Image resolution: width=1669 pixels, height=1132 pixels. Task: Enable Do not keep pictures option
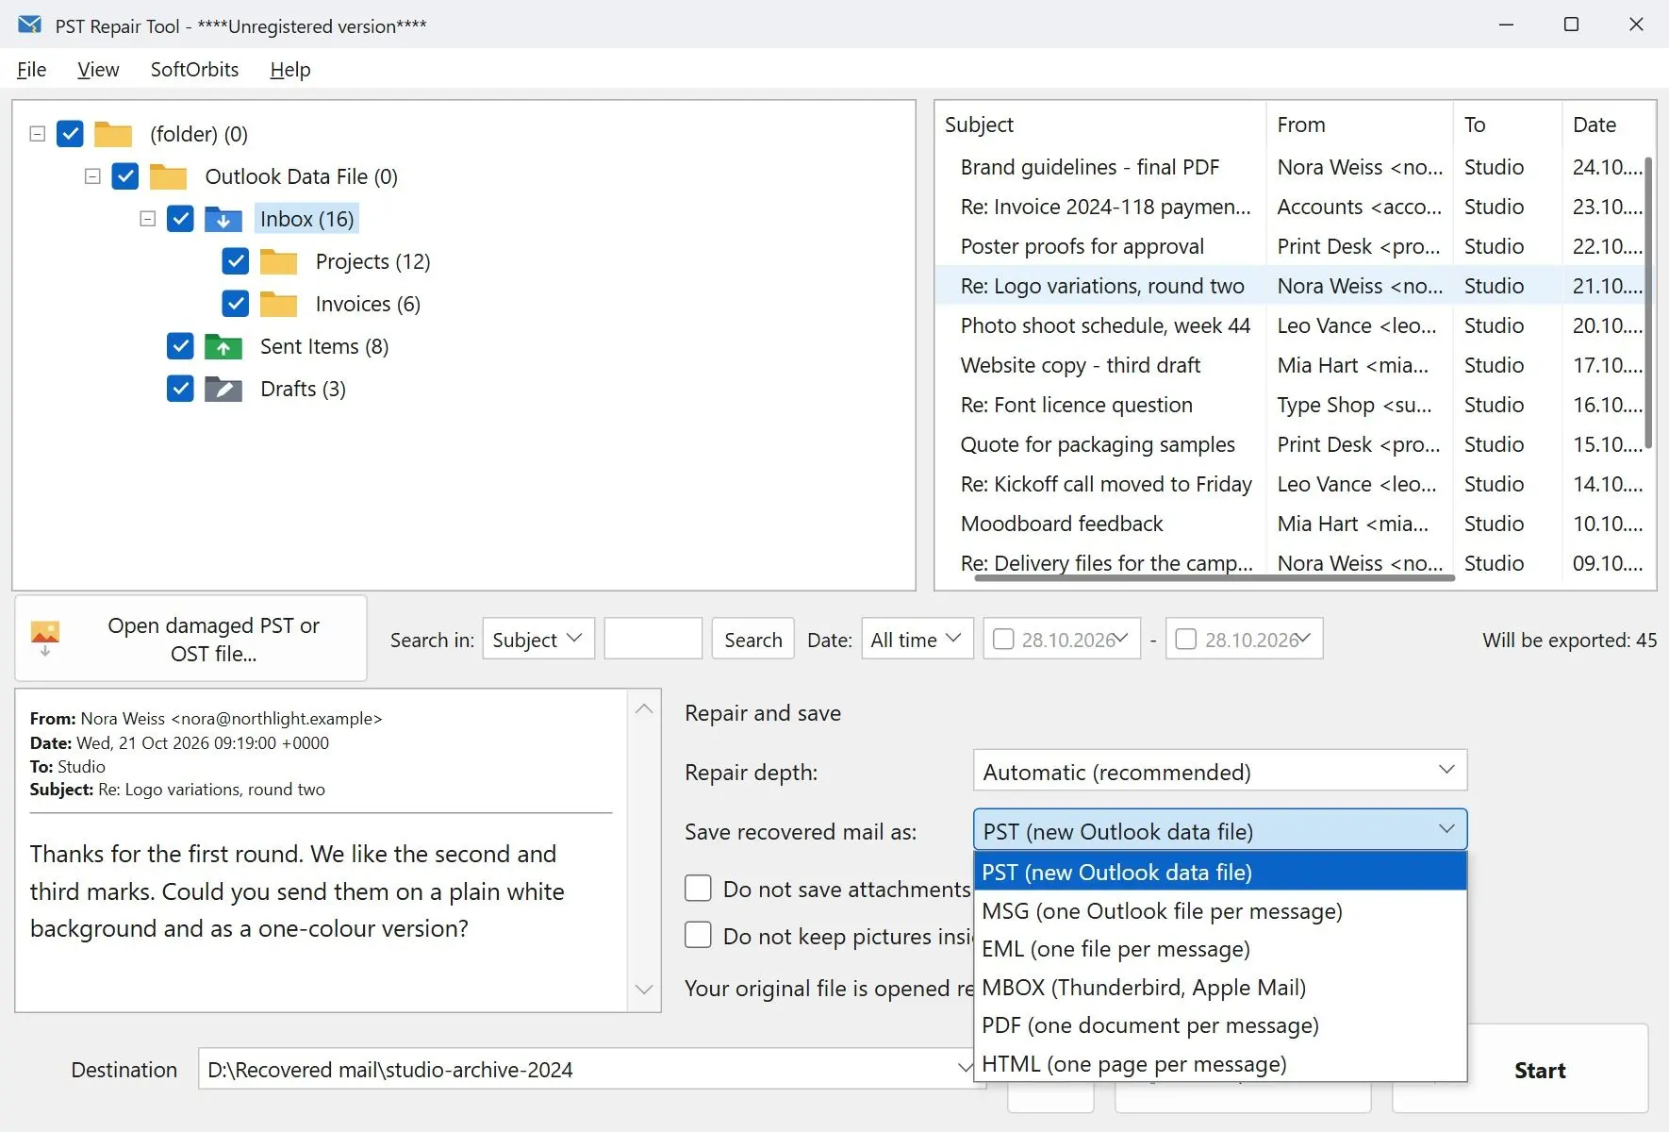click(x=698, y=935)
